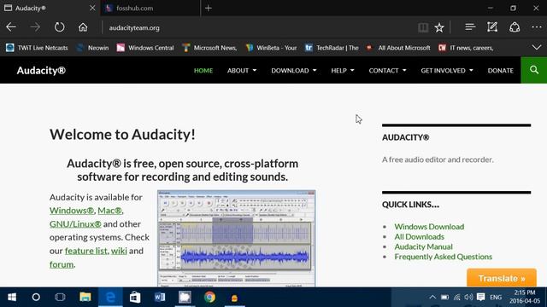Open All Downloads quick link
The image size is (547, 307).
[x=419, y=237]
